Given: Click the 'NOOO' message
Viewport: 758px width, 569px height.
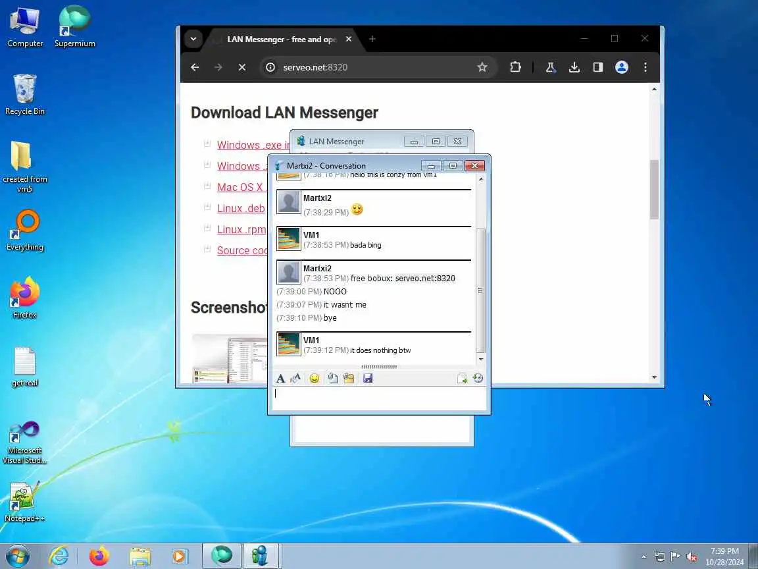Looking at the screenshot, I should click(335, 292).
